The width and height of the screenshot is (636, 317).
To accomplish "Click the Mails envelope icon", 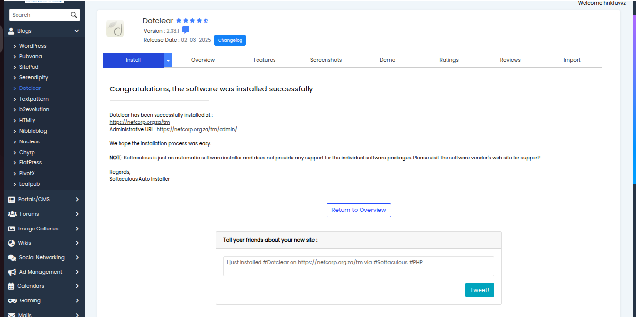I will pos(11,315).
